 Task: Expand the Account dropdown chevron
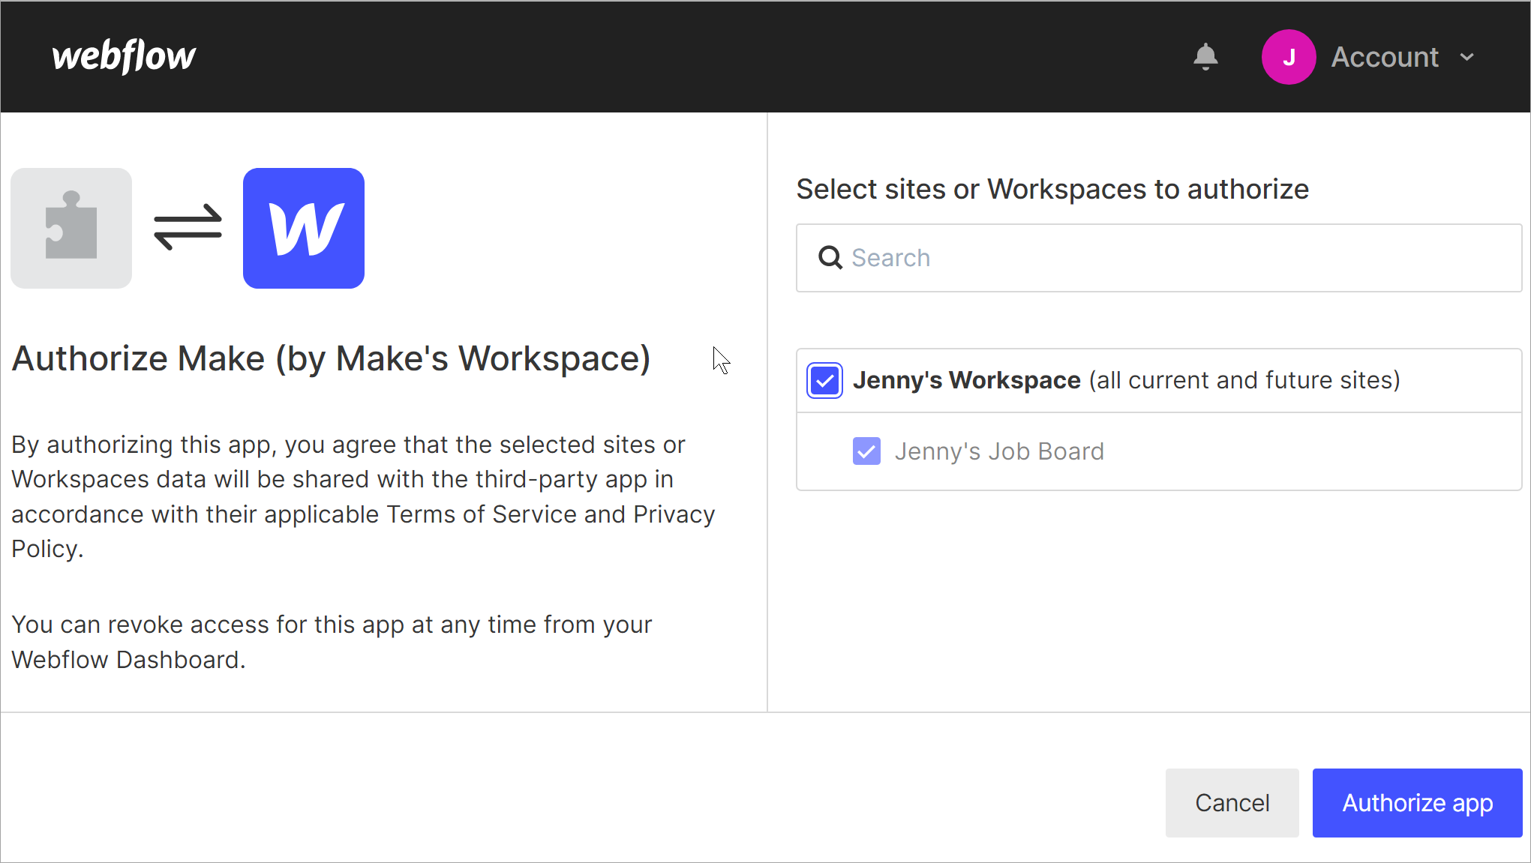click(1467, 57)
